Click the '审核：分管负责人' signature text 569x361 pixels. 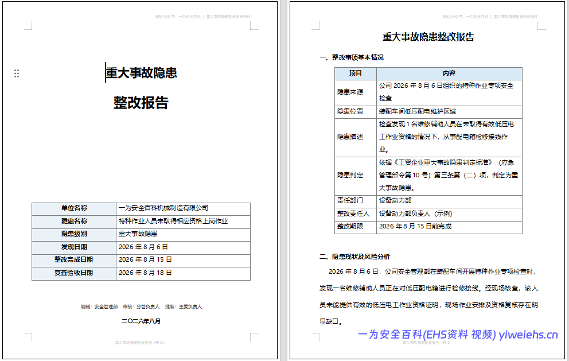(x=141, y=307)
